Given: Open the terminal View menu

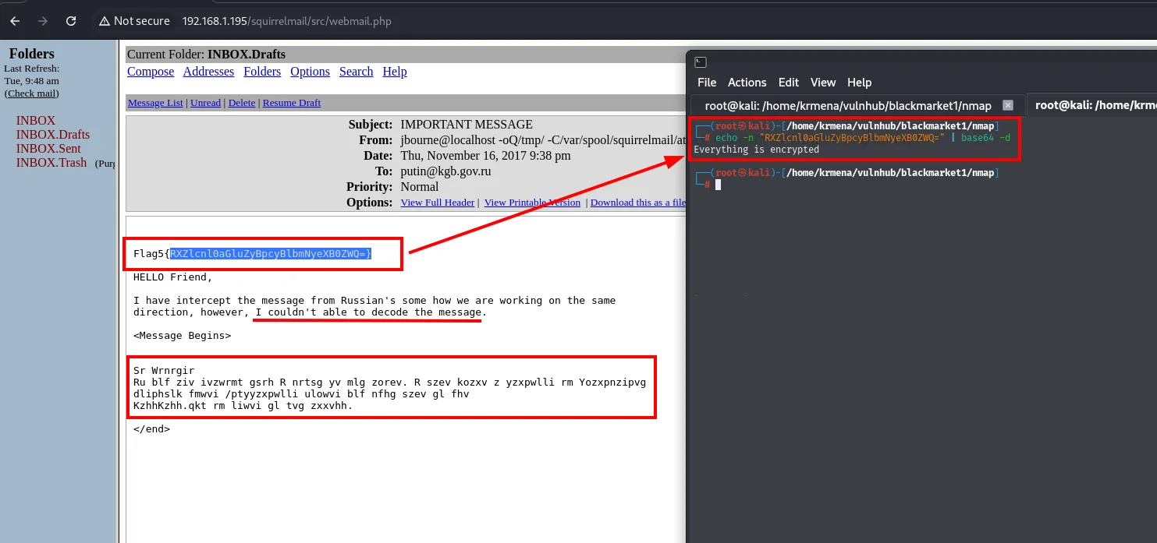Looking at the screenshot, I should (x=823, y=83).
